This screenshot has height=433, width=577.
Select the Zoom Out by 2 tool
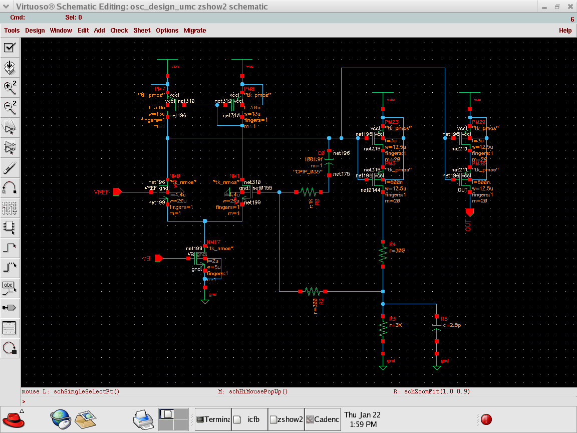(10, 107)
